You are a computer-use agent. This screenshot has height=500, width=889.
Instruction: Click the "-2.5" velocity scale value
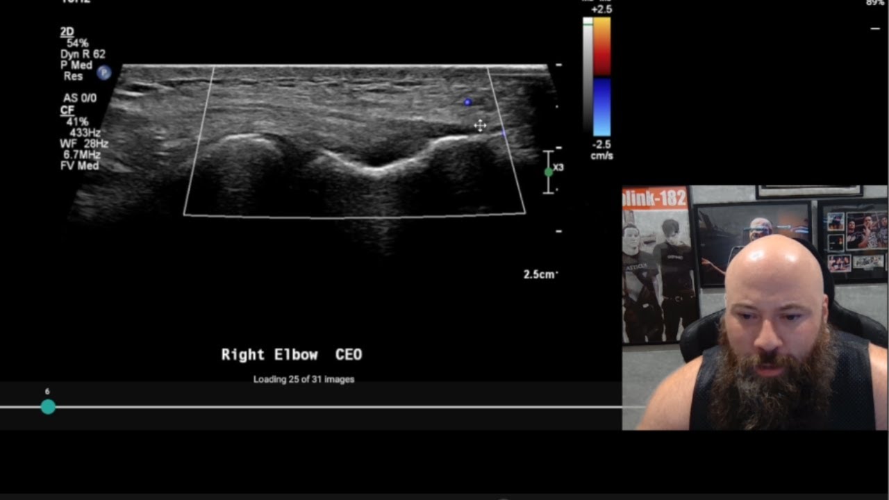[601, 144]
